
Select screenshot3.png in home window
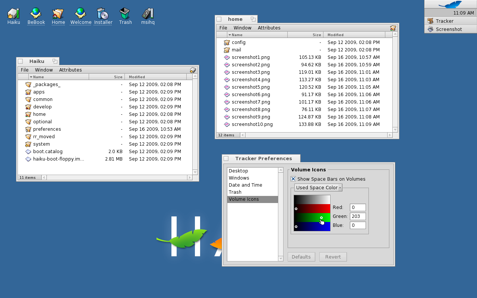(x=304, y=72)
